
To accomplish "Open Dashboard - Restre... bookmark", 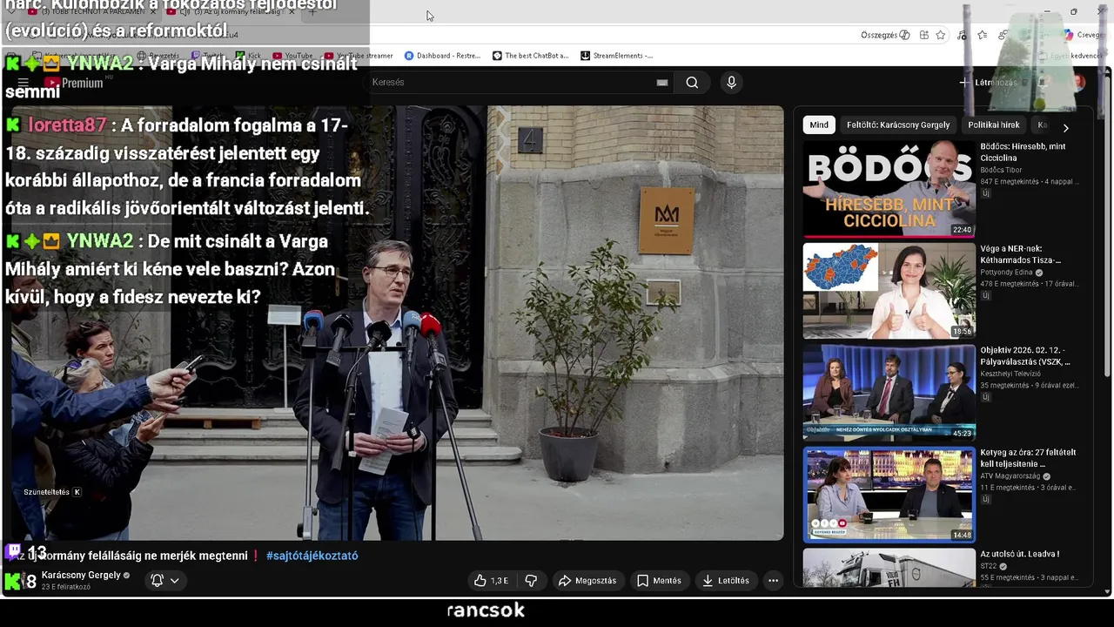I will (442, 56).
